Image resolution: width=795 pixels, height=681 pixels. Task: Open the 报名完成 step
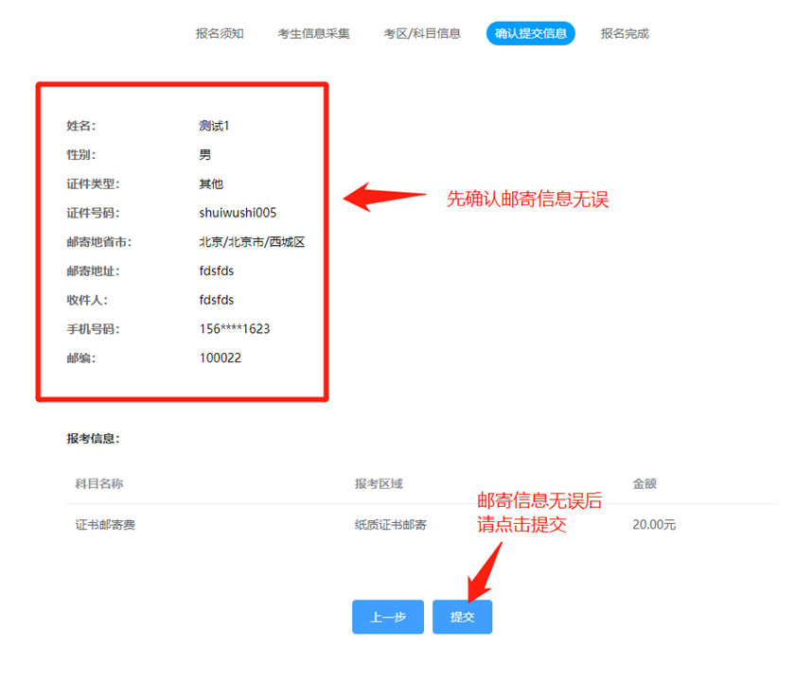(x=624, y=33)
